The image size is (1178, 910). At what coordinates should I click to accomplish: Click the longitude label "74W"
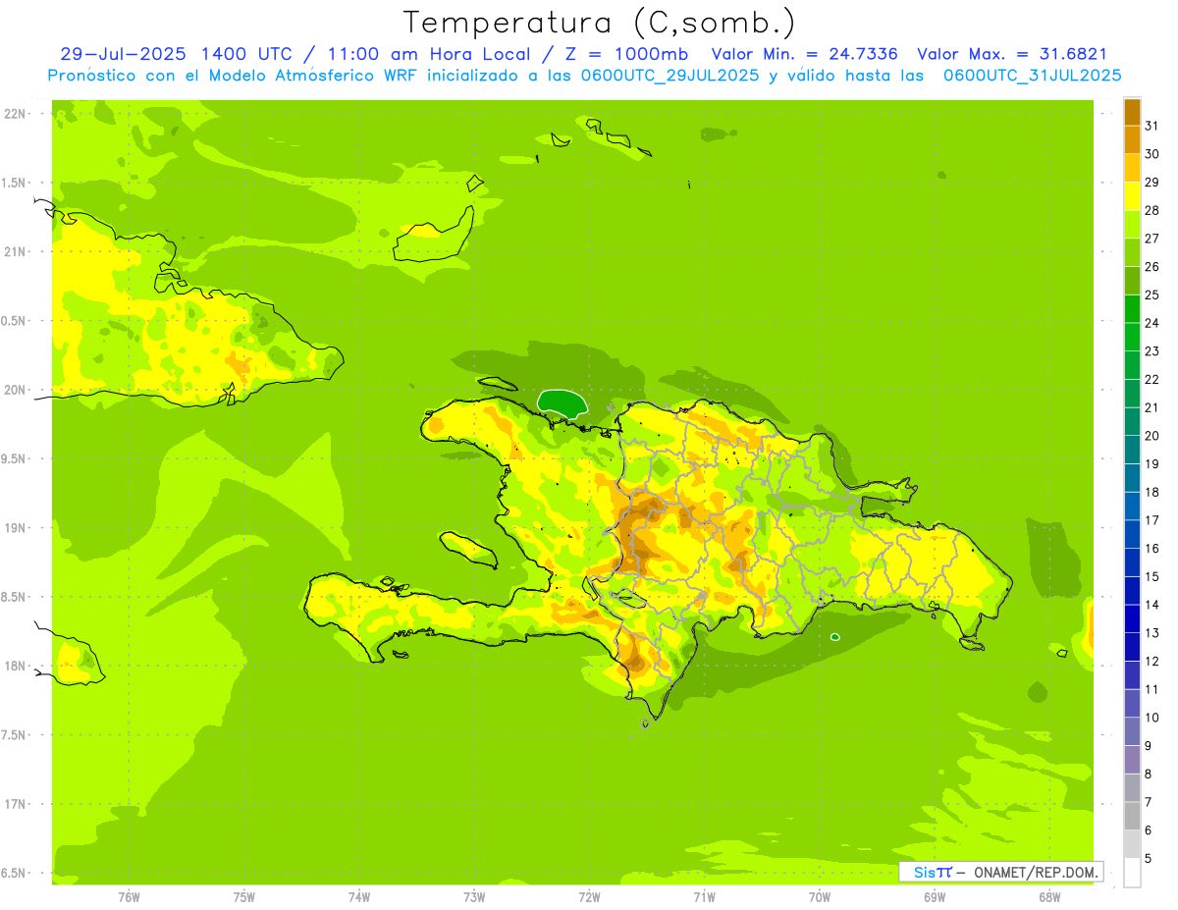click(359, 897)
